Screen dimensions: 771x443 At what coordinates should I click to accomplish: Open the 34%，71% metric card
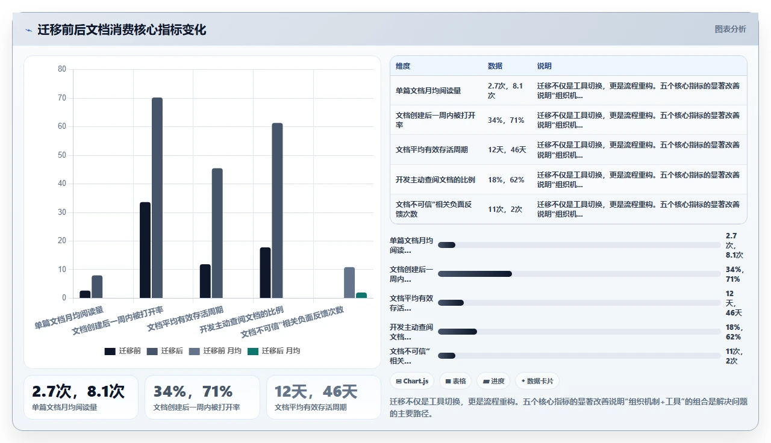click(202, 397)
